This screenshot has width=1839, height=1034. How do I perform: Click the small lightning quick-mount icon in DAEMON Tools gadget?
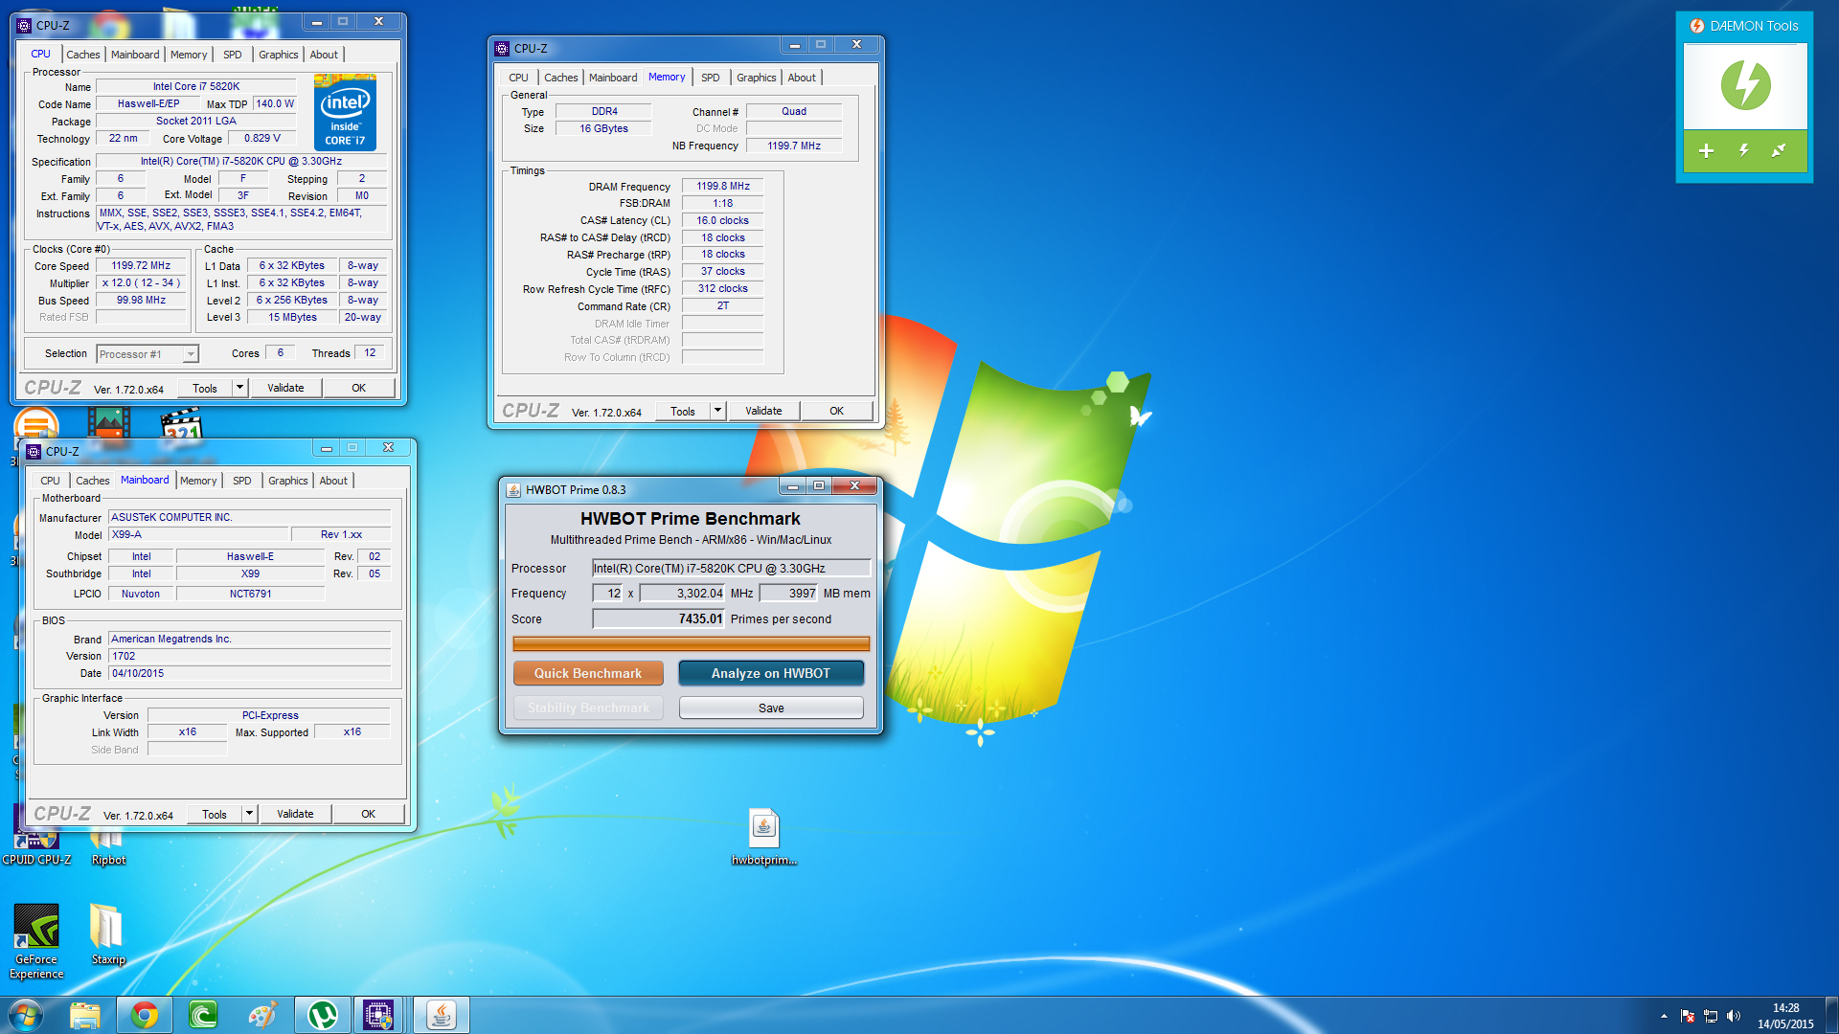tap(1743, 150)
